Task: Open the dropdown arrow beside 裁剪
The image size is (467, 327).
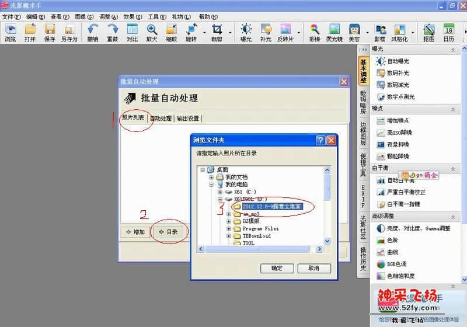Action: click(230, 32)
